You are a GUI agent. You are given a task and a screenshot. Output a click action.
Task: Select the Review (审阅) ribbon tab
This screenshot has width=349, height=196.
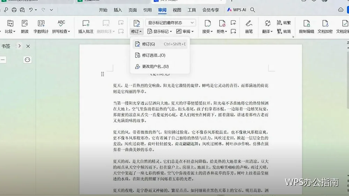162,10
